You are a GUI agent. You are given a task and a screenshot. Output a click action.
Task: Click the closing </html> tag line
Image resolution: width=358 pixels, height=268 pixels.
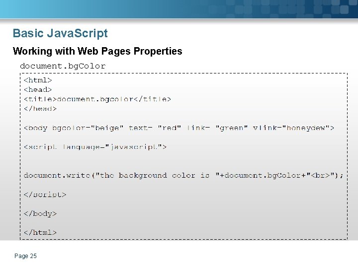40,232
